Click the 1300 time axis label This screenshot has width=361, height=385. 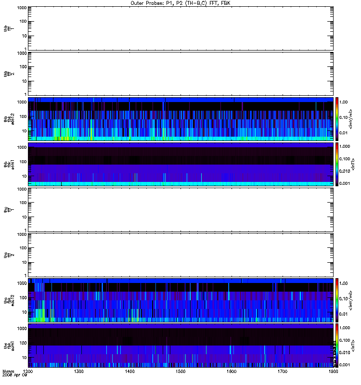click(79, 371)
